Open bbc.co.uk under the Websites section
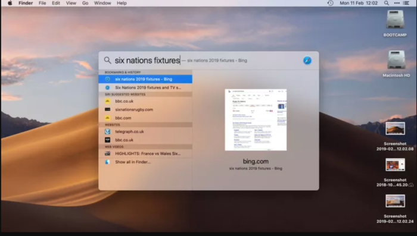417x236 pixels. point(145,140)
